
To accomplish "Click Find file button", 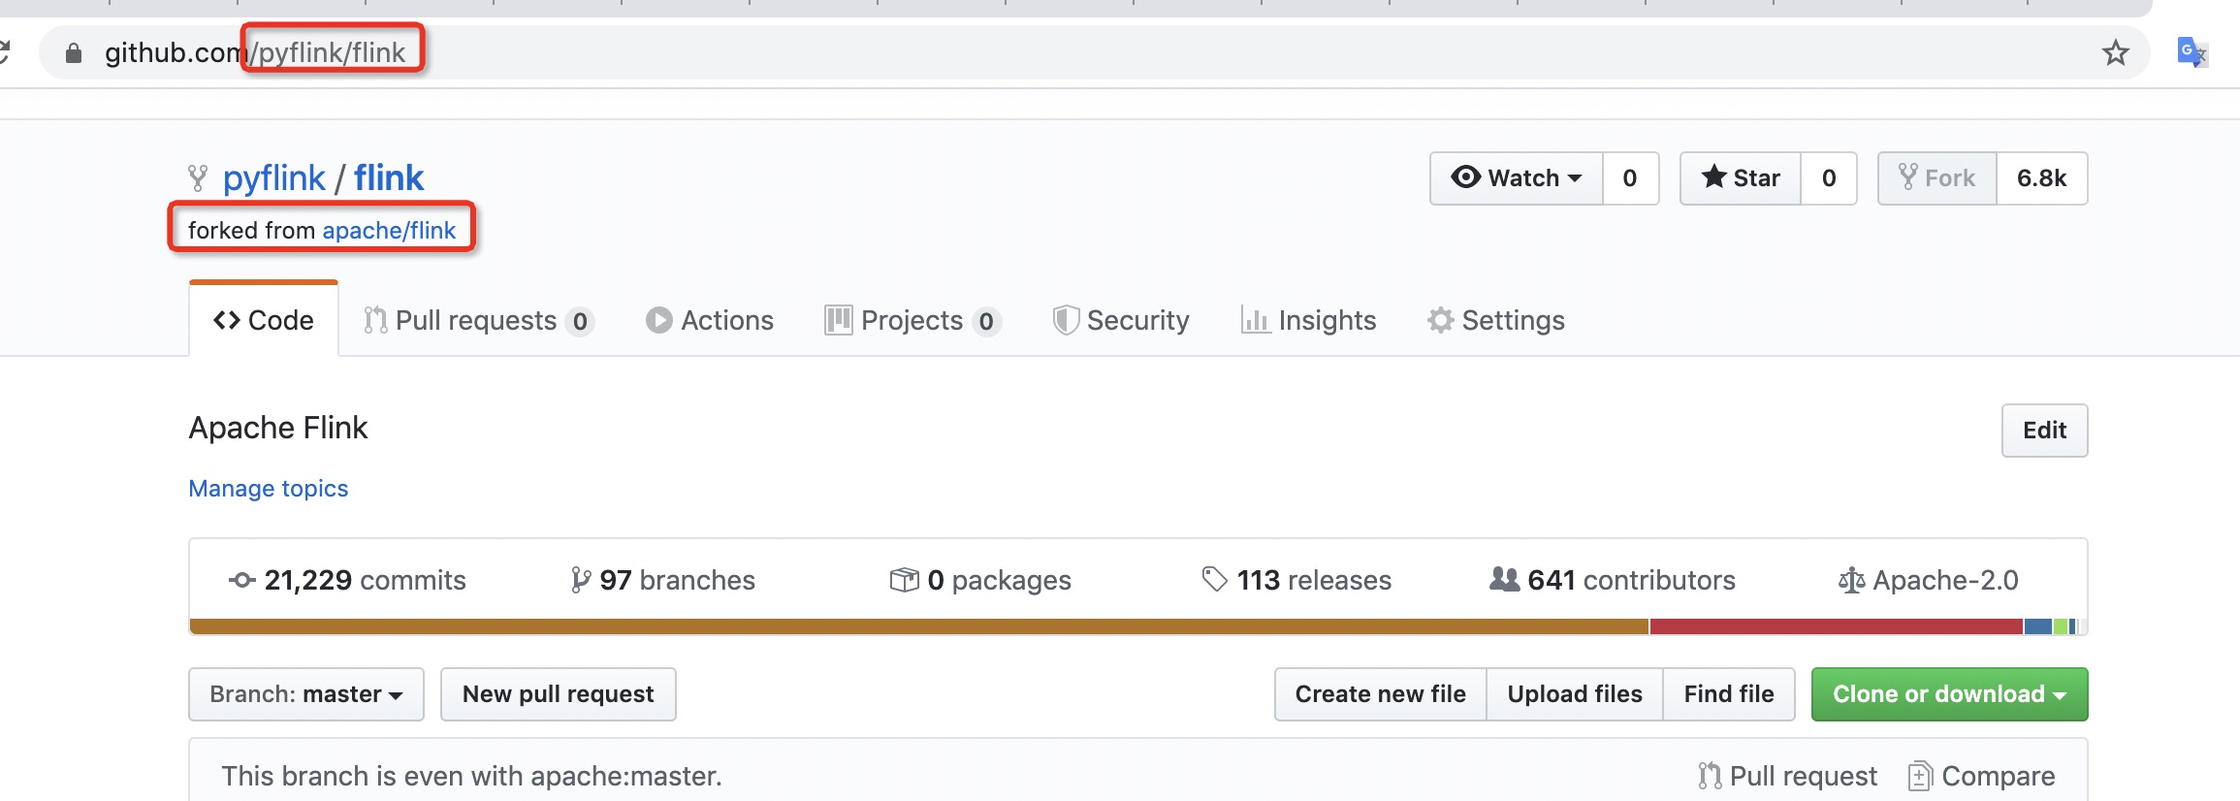I will pyautogui.click(x=1729, y=694).
